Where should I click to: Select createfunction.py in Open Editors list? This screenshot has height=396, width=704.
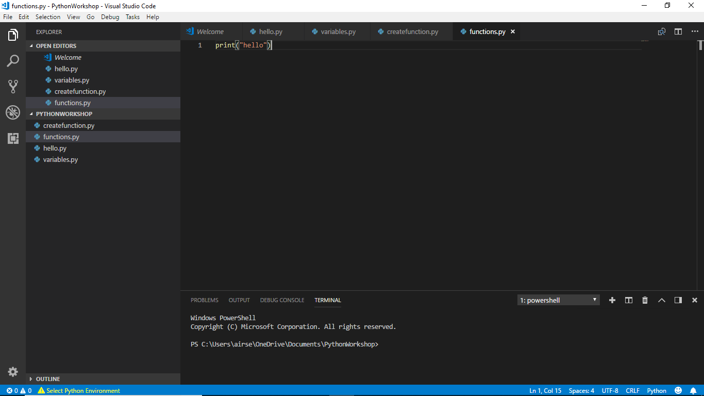(103, 91)
